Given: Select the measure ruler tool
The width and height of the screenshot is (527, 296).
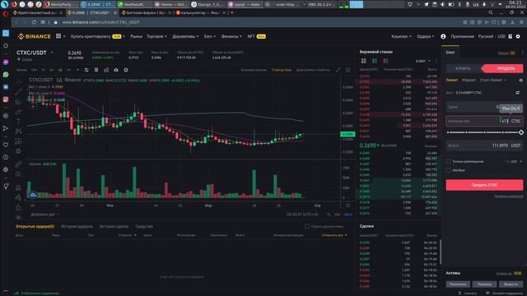Looking at the screenshot, I should pos(18,164).
